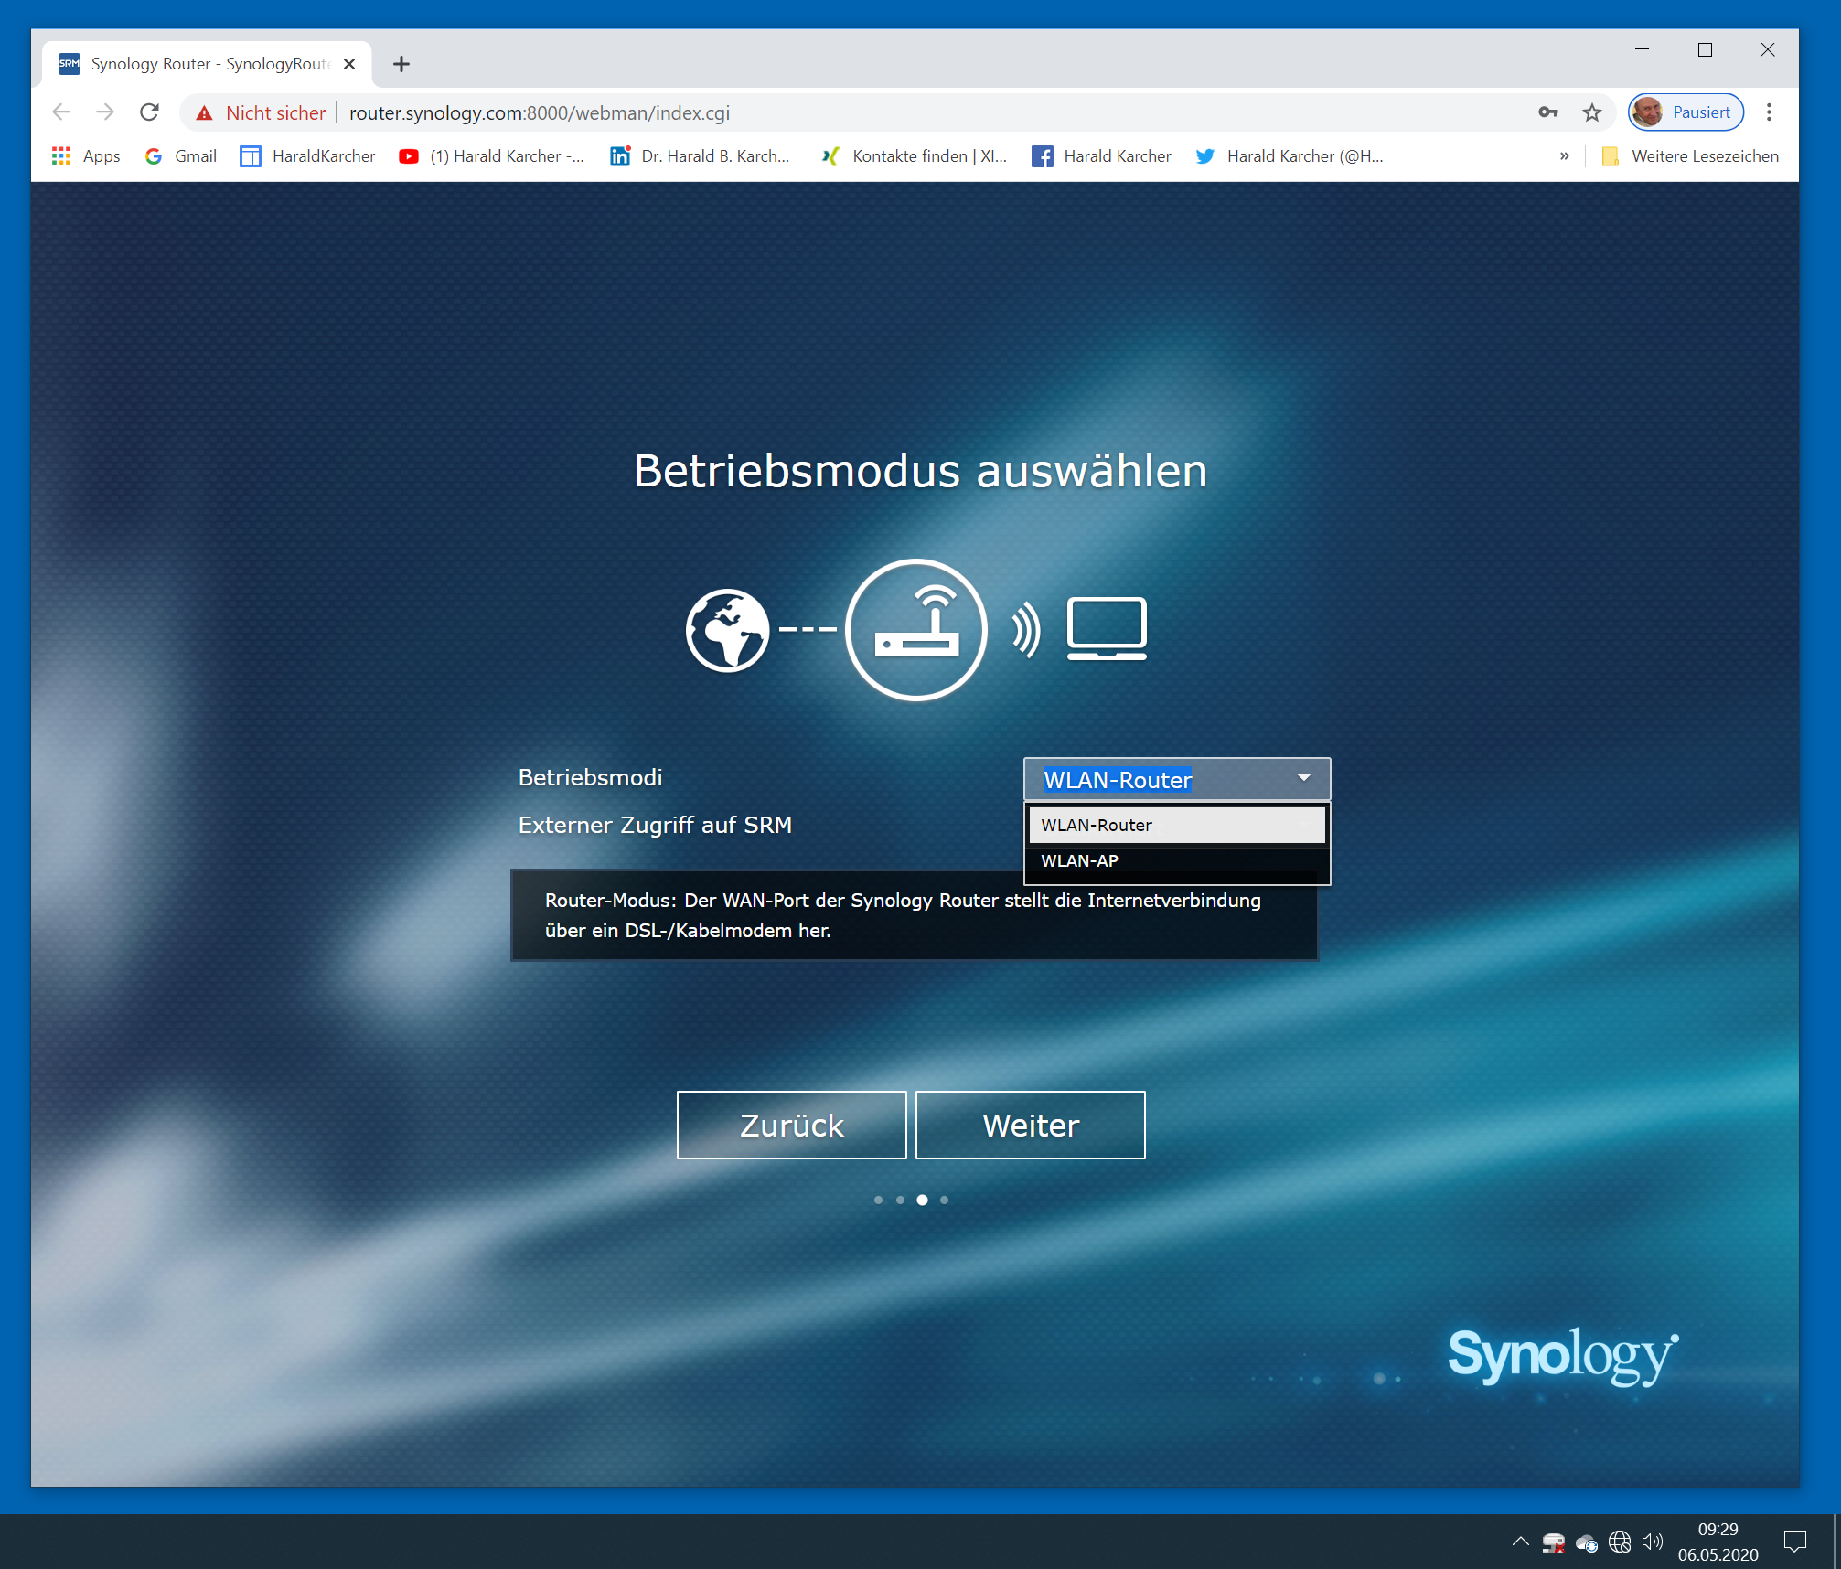Open the Gmail bookmark
1841x1569 pixels.
point(181,156)
